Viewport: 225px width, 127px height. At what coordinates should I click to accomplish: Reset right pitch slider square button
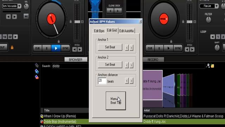click(195, 22)
